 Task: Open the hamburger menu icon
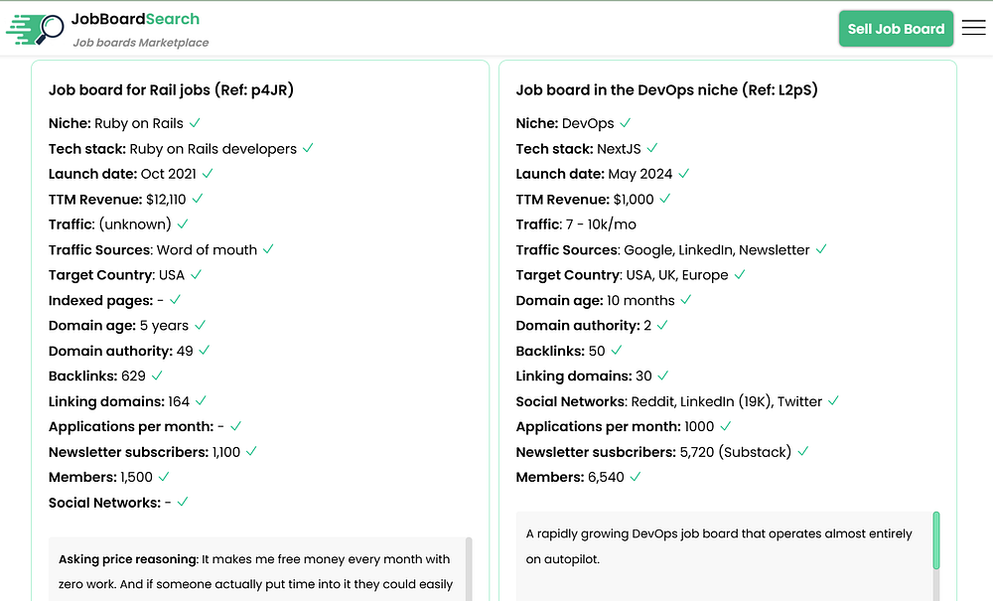(x=973, y=28)
